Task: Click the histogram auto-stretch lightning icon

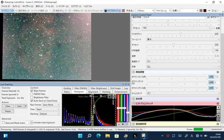Action: [x=219, y=107]
